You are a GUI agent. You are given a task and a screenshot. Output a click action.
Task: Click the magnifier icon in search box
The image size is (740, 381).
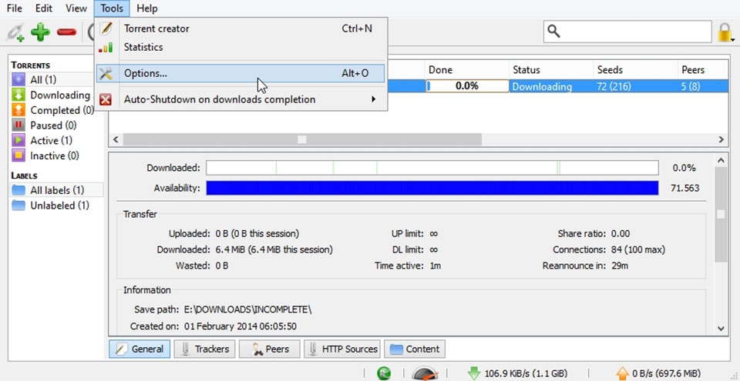[x=553, y=32]
